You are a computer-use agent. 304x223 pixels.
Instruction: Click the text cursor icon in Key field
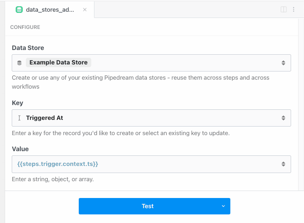coord(19,118)
